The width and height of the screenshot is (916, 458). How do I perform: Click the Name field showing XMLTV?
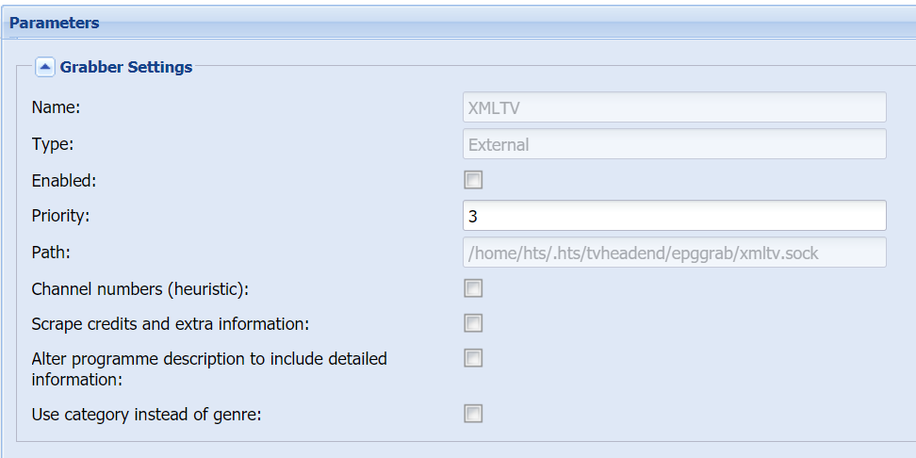point(675,106)
